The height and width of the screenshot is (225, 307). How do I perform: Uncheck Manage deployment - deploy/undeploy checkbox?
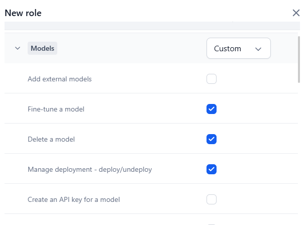click(212, 169)
